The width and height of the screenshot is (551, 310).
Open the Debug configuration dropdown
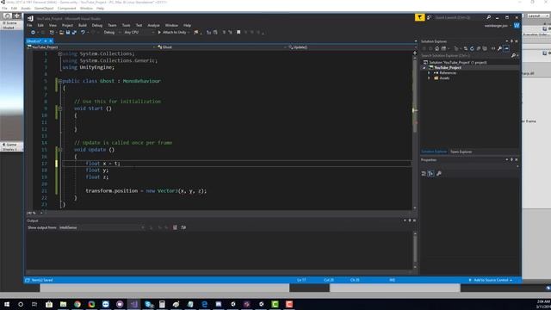point(112,33)
